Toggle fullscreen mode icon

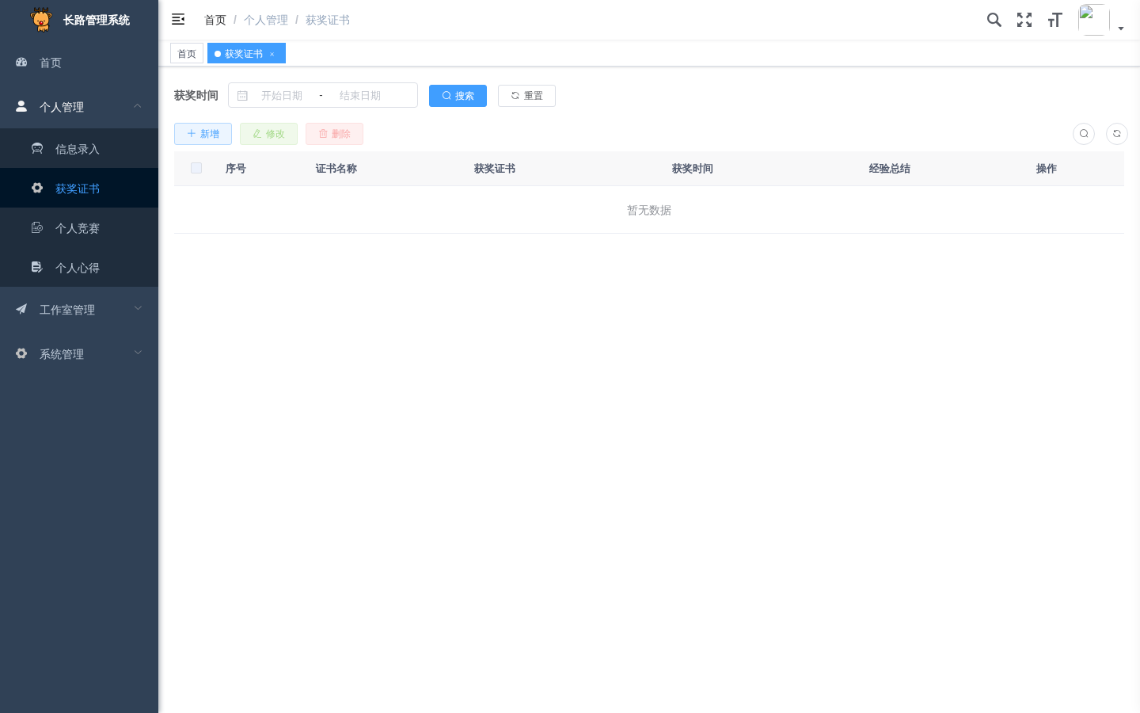(x=1024, y=20)
